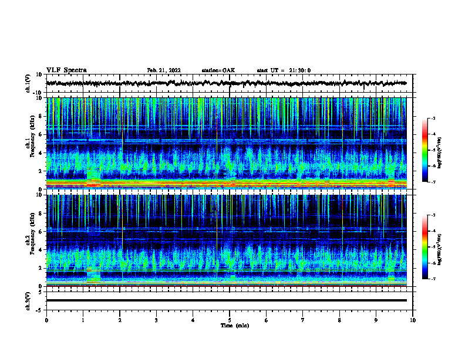Click the date text "Feb. 21, 2022"

(164, 70)
